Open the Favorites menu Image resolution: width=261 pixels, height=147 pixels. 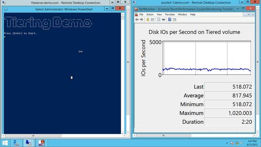(170, 15)
